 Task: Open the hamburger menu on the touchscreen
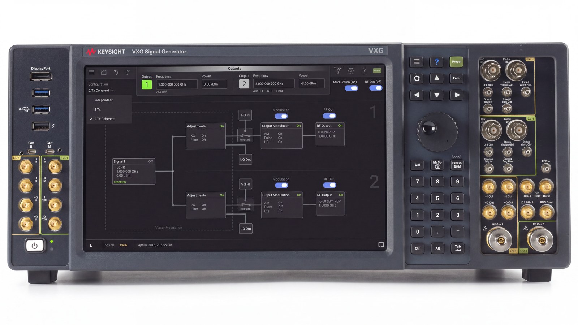[91, 73]
